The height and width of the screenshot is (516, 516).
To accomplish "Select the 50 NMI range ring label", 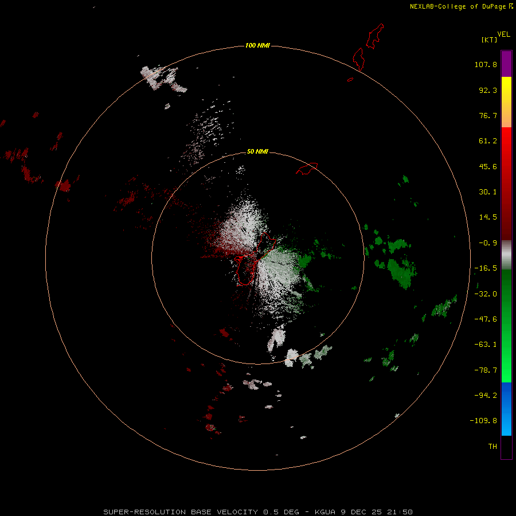I will (x=257, y=151).
